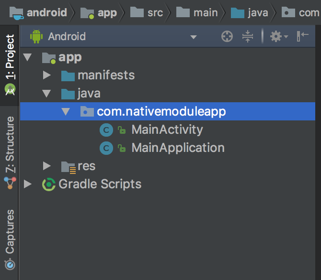Hide the project tool window panel
This screenshot has width=321, height=280.
[303, 36]
